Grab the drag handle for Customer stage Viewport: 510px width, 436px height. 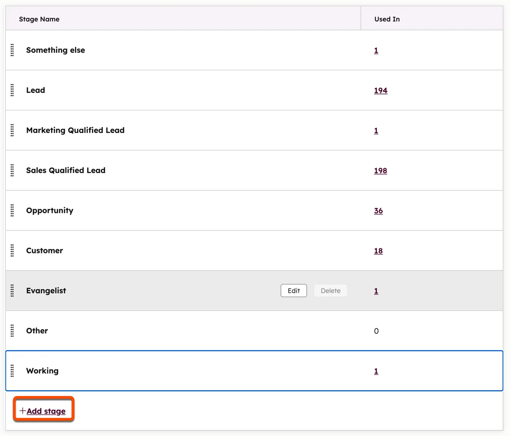12,250
